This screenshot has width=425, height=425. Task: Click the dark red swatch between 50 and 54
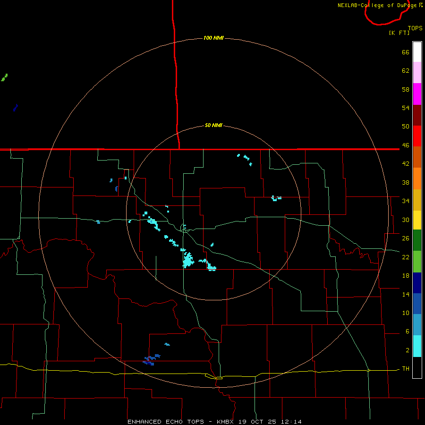pos(417,115)
